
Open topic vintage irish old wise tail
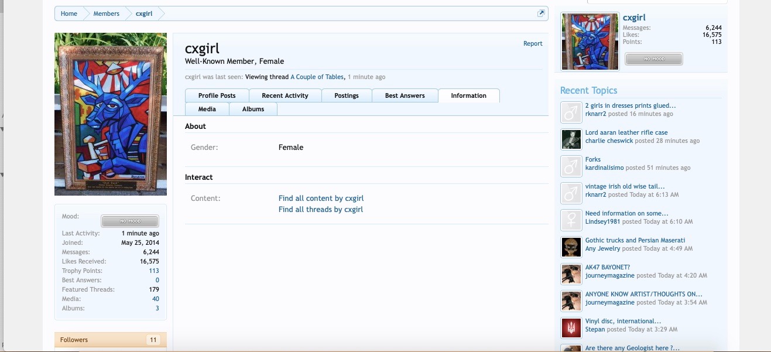(625, 186)
